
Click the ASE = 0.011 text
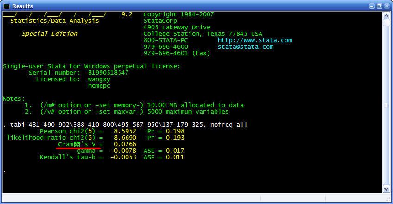click(164, 157)
